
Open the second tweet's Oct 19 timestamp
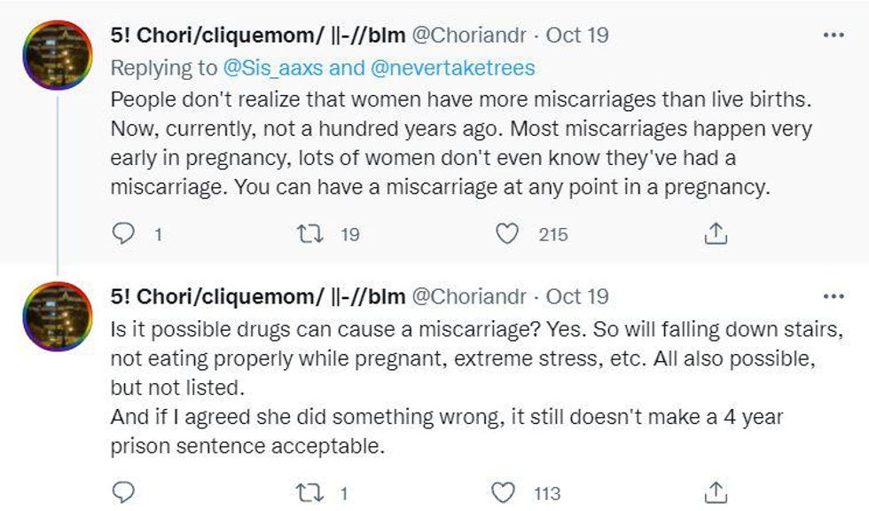click(x=577, y=295)
